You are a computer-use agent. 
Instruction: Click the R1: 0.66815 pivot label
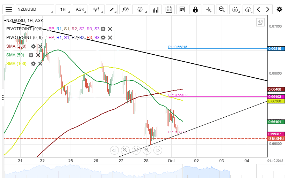pyautogui.click(x=178, y=47)
